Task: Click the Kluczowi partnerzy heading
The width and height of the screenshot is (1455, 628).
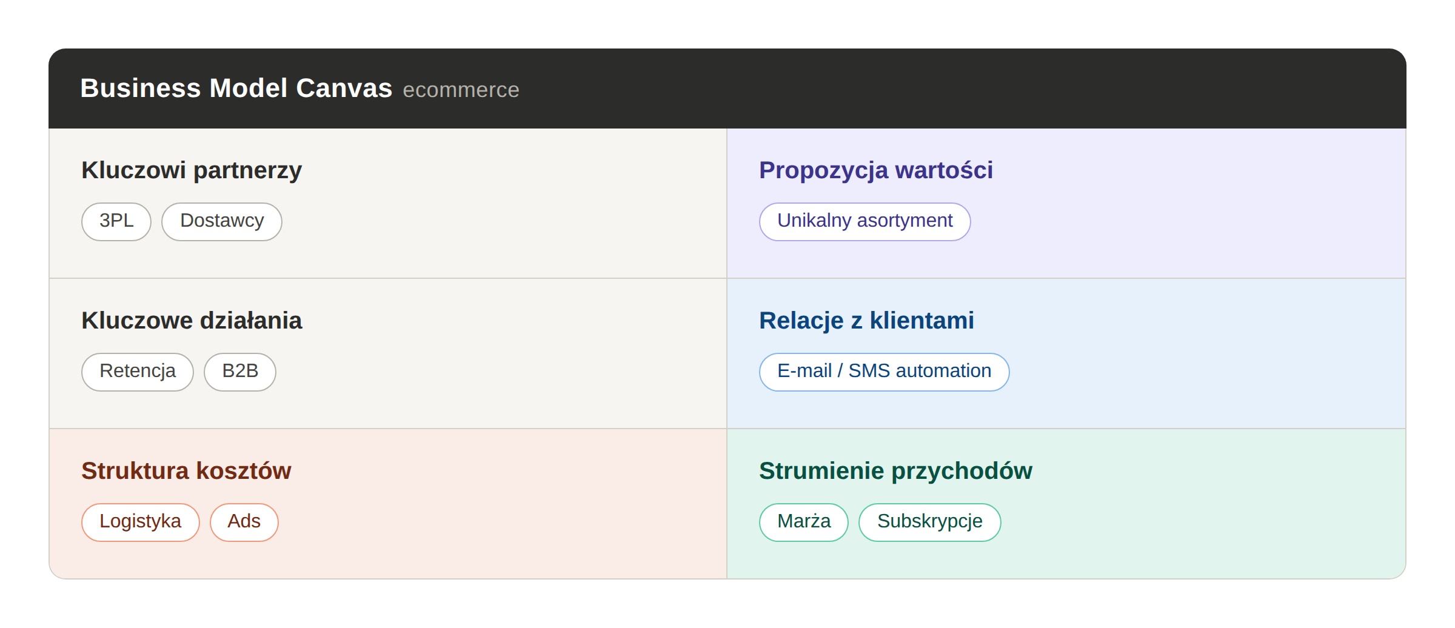Action: pyautogui.click(x=192, y=170)
